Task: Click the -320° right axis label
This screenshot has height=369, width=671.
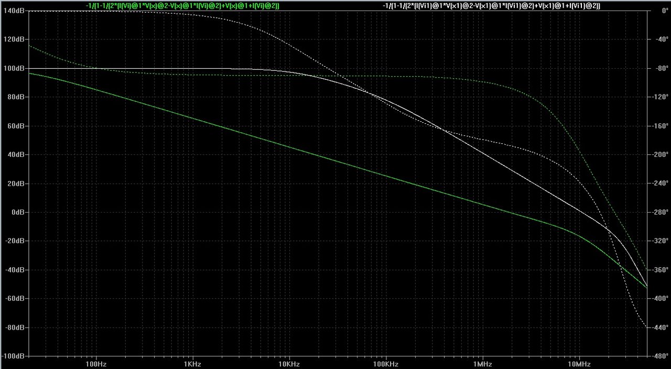Action: pyautogui.click(x=660, y=241)
